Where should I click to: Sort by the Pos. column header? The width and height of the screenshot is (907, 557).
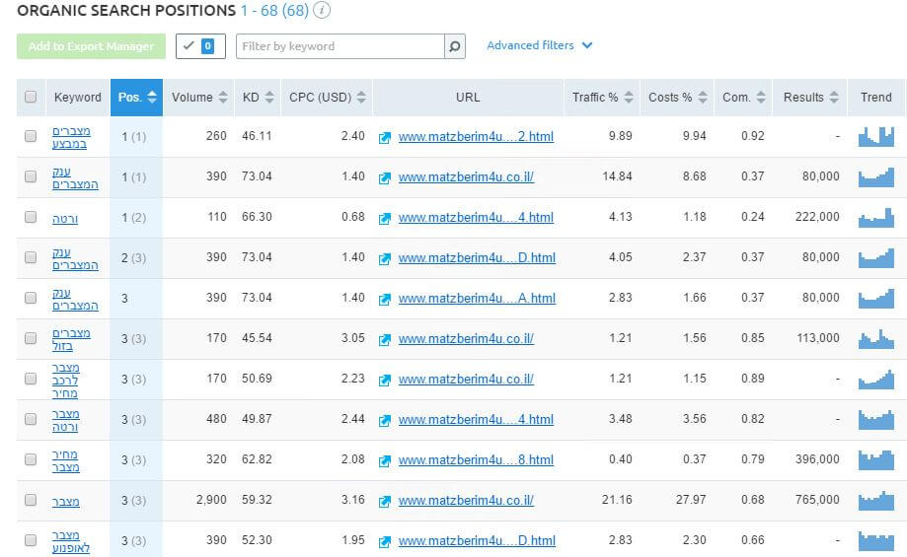tap(136, 97)
